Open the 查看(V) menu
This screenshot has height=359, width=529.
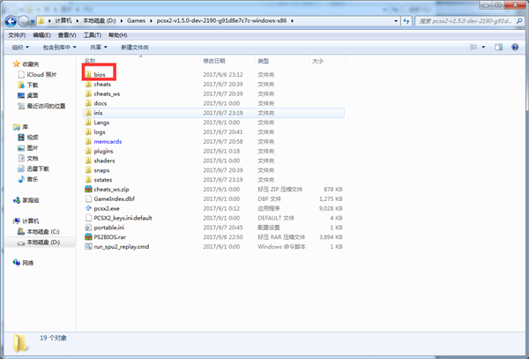(x=67, y=35)
